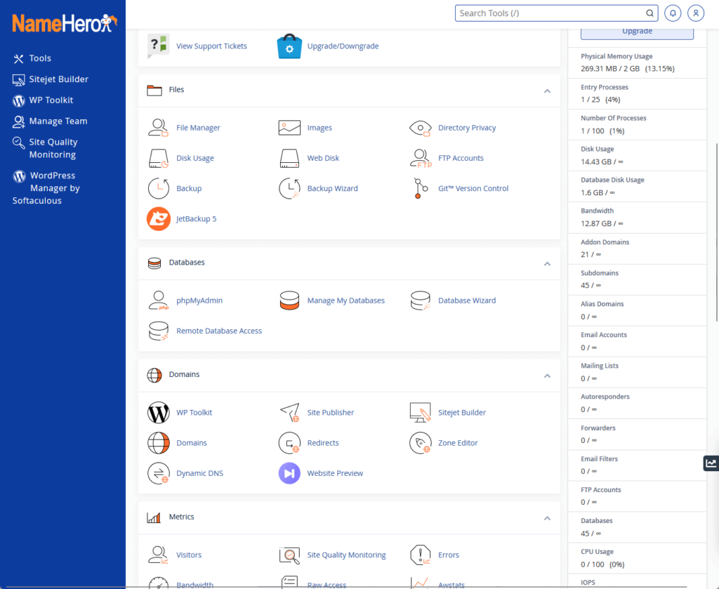The height and width of the screenshot is (589, 719).
Task: Open the Errors icon in Metrics
Action: pyautogui.click(x=420, y=555)
